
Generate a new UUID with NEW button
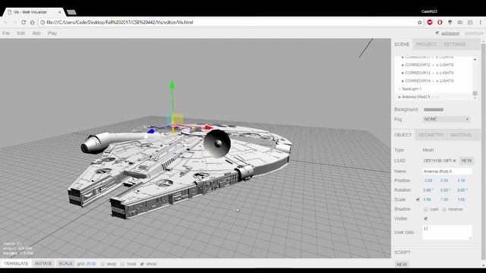466,161
